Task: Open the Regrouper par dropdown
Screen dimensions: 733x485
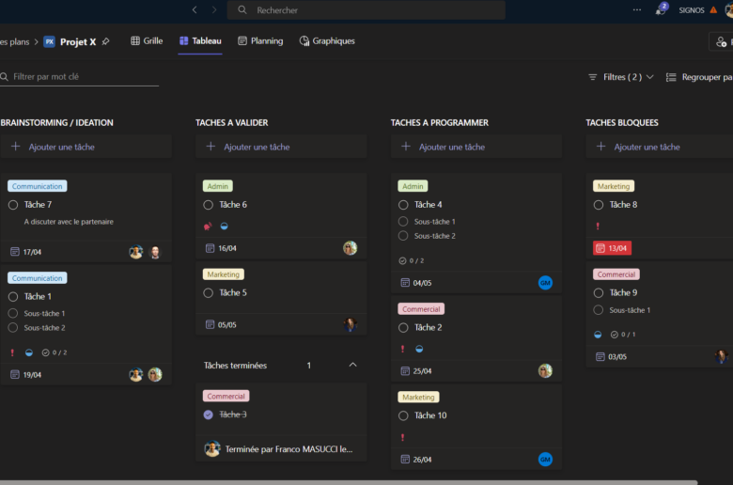Action: [x=698, y=77]
